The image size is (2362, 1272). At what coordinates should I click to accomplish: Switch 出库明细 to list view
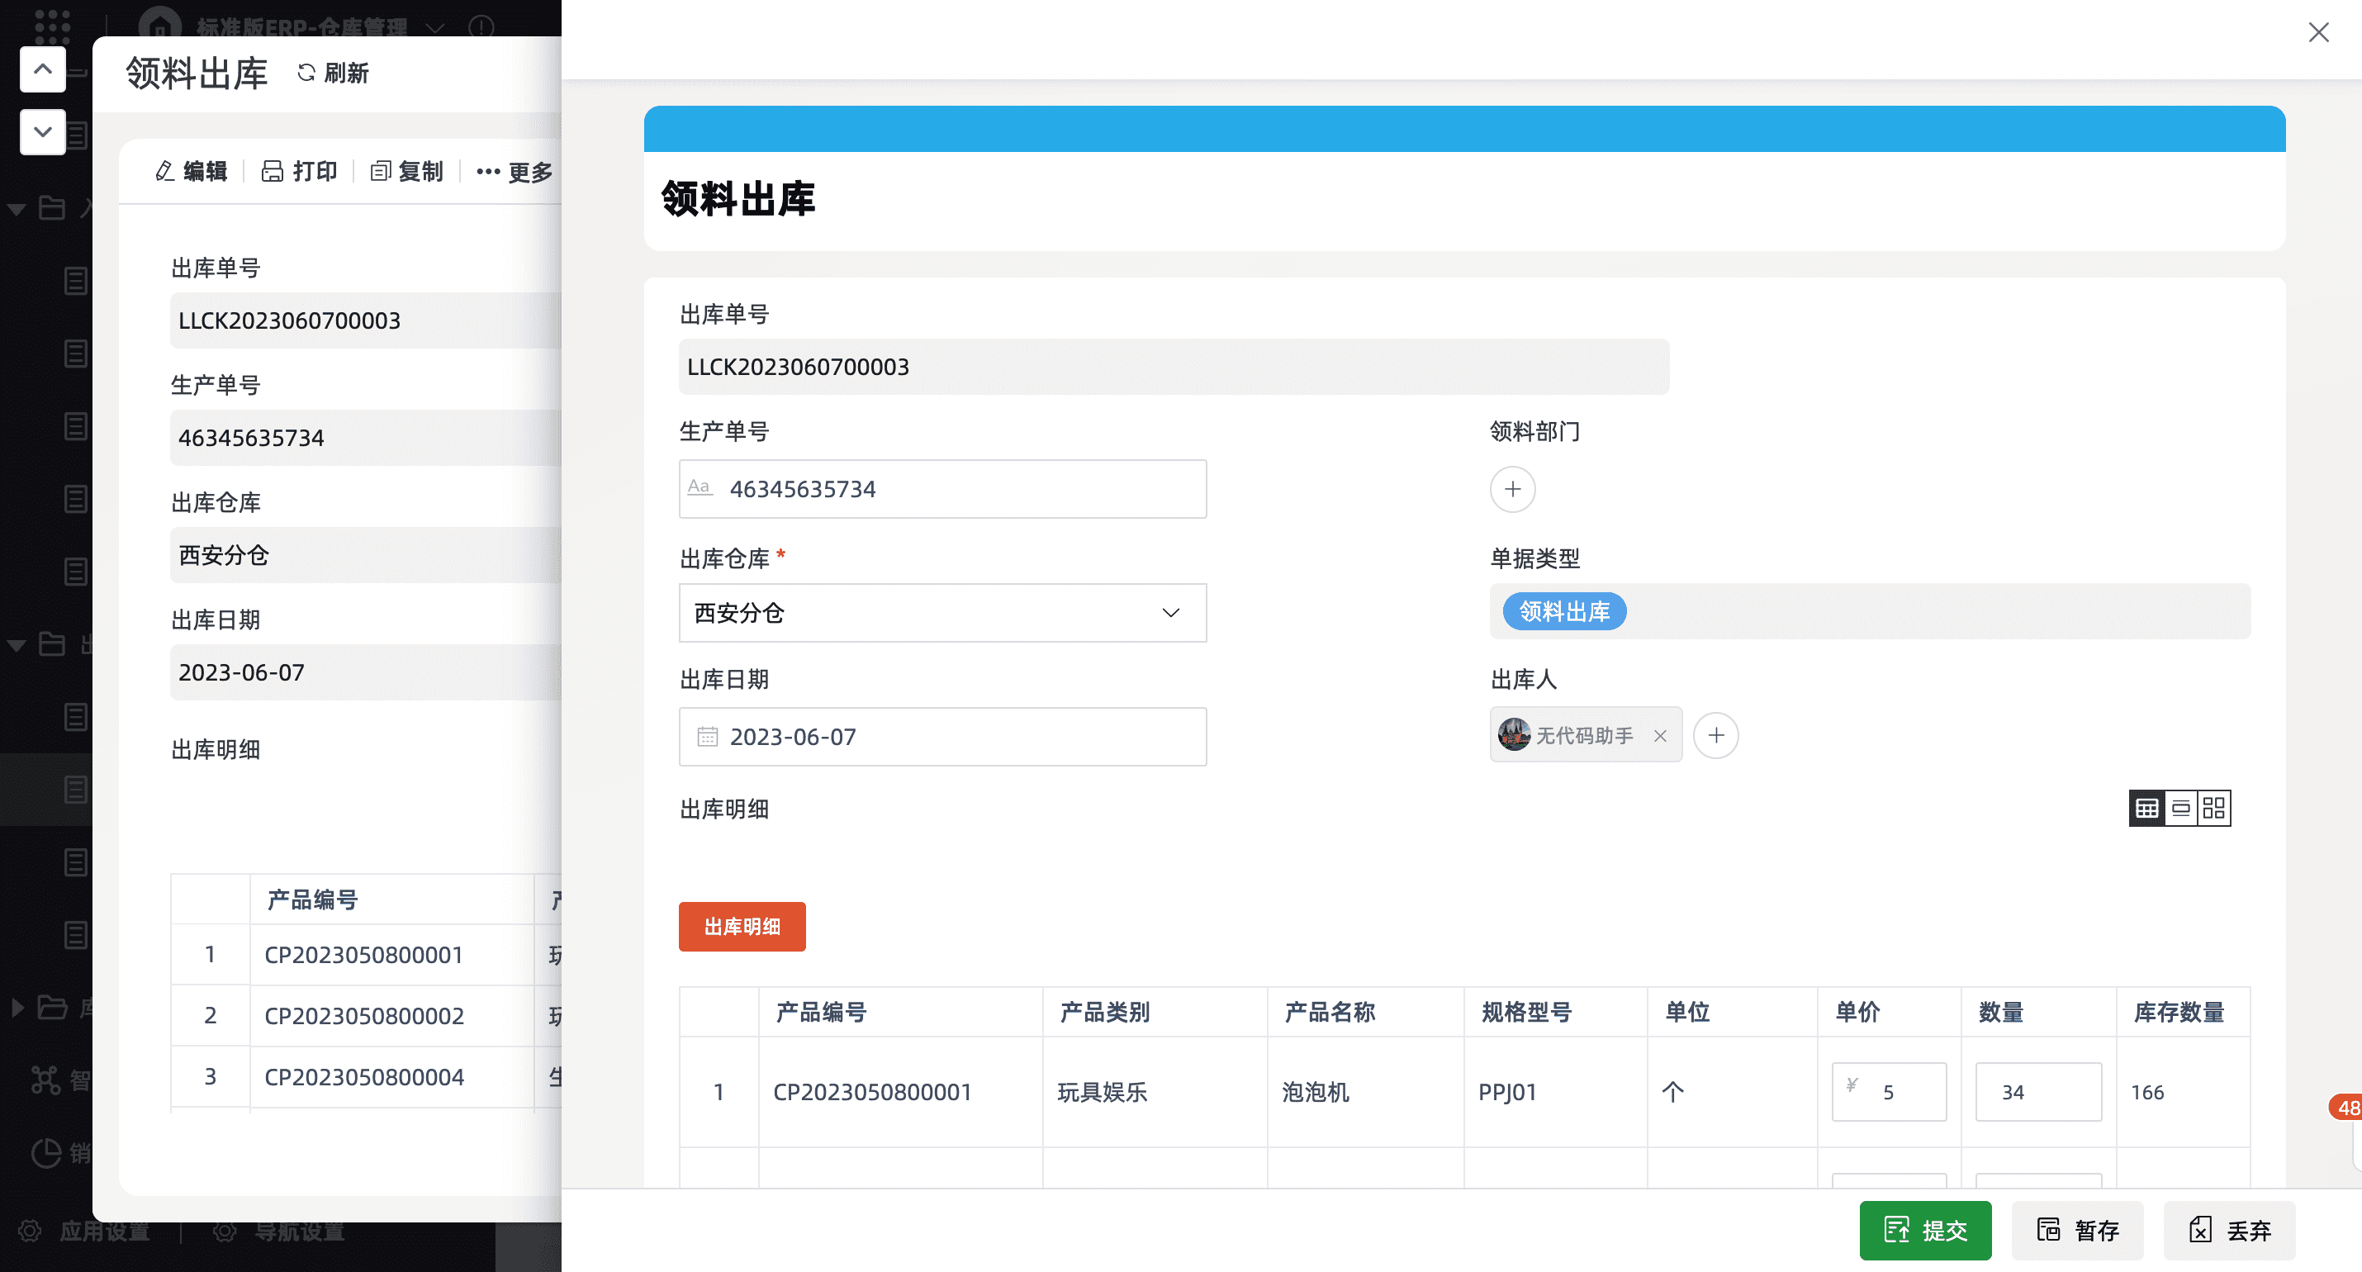click(2180, 808)
